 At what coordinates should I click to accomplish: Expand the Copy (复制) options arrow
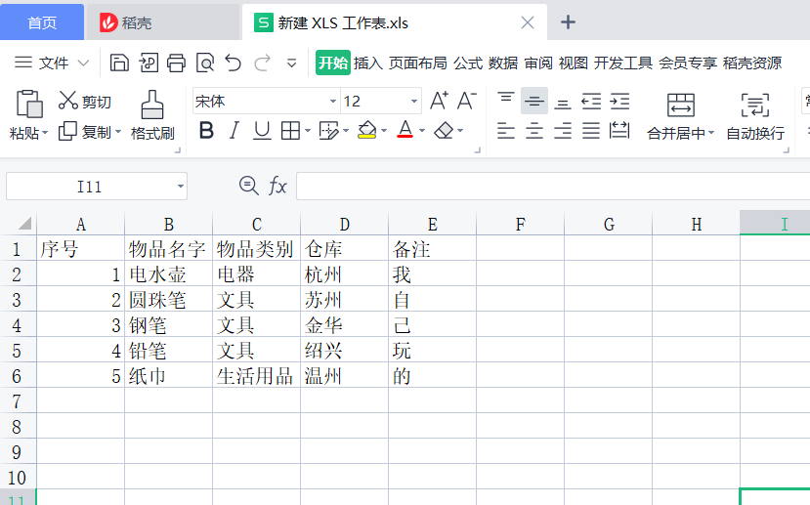118,132
